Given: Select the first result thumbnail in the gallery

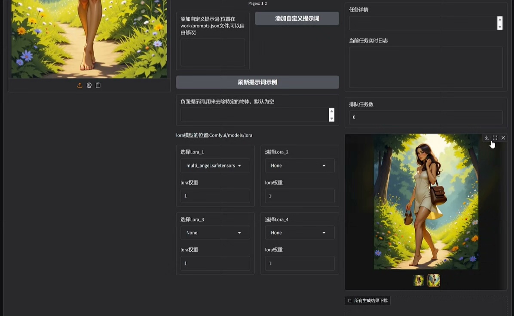Looking at the screenshot, I should [419, 281].
